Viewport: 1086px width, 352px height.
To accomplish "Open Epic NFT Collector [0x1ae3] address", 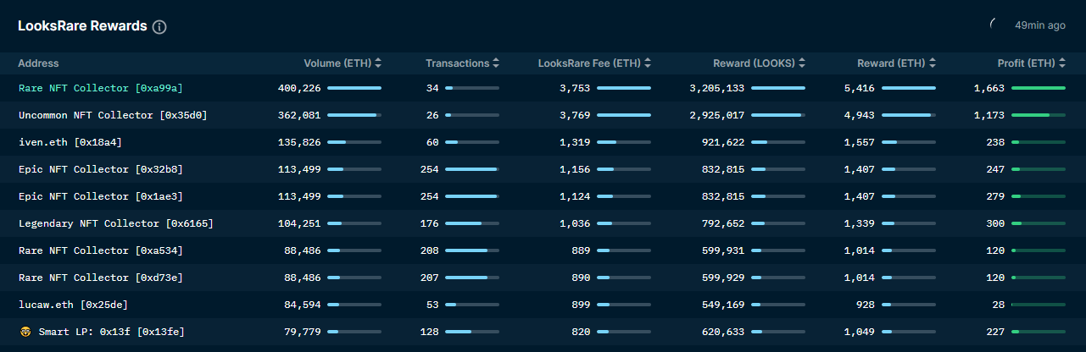I will [x=101, y=196].
